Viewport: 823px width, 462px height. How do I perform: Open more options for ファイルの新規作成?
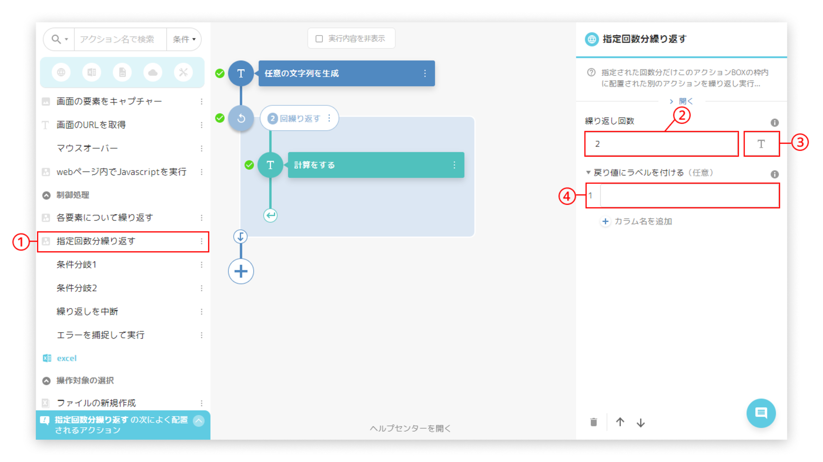point(202,403)
